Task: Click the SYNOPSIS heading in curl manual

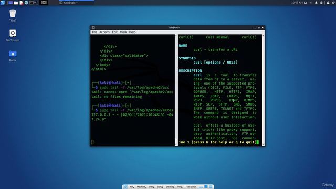Action: click(x=187, y=58)
